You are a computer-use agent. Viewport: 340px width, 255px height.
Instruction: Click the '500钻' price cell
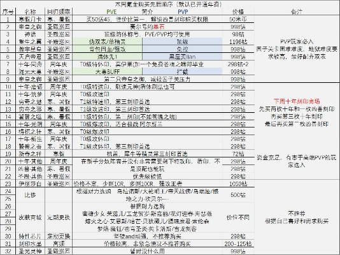[238, 195]
